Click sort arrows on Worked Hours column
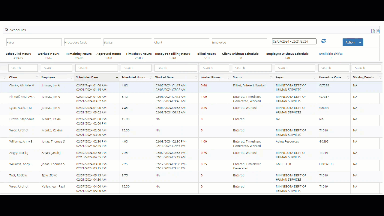Viewport: 384px width, 216px height. pyautogui.click(x=228, y=77)
